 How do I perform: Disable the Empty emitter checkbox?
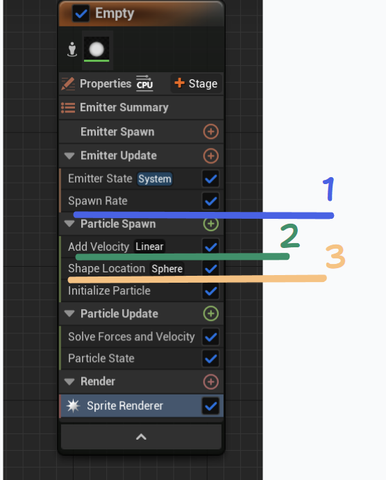(x=81, y=14)
